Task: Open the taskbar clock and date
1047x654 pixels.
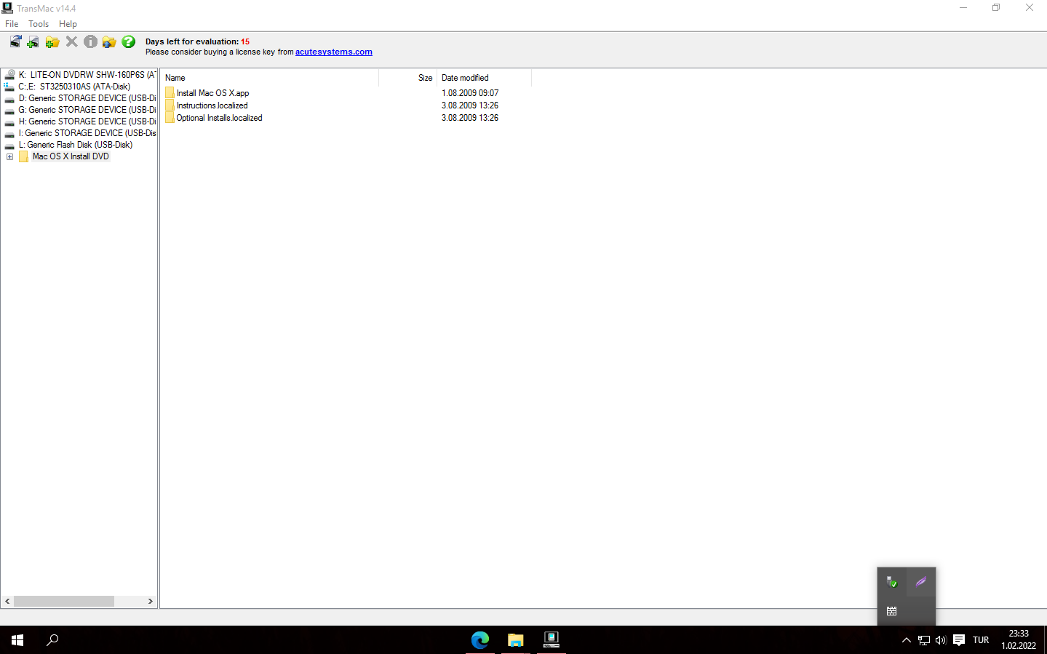Action: (x=1019, y=640)
